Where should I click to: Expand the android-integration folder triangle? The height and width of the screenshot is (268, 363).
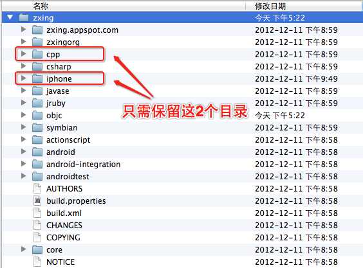(23, 164)
